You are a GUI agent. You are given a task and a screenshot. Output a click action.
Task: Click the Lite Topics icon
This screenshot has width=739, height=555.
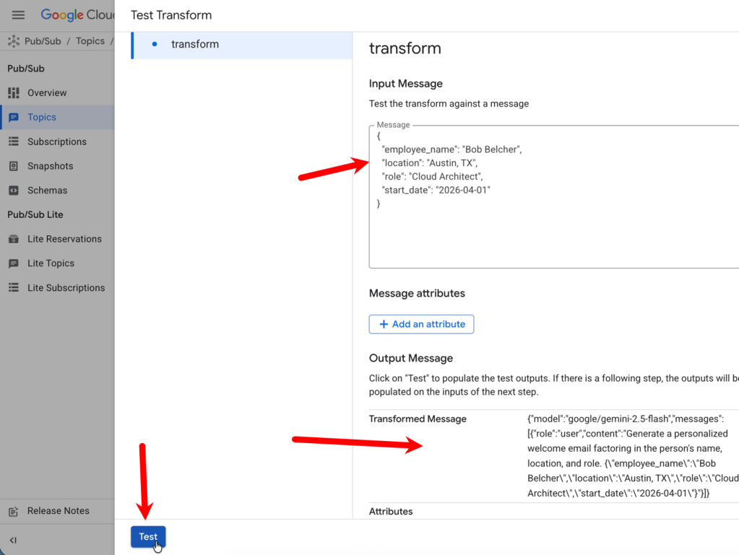[x=14, y=263]
